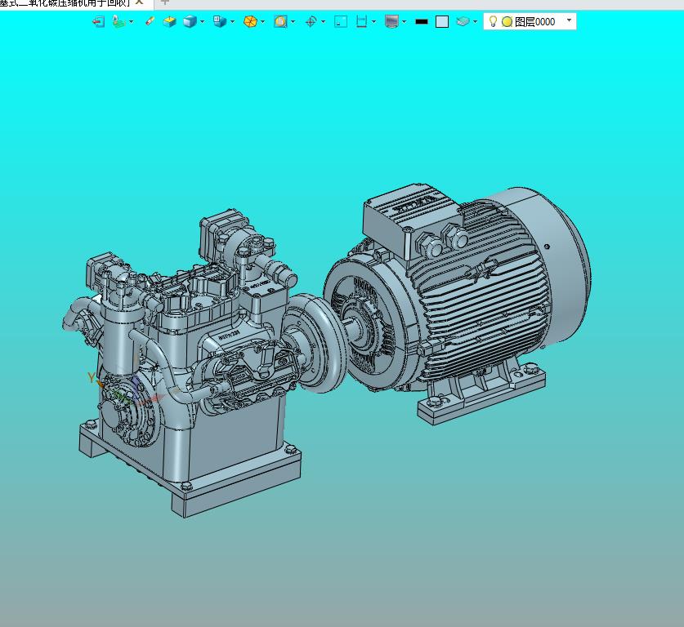Close the current document tab
This screenshot has width=684, height=627.
click(140, 2)
